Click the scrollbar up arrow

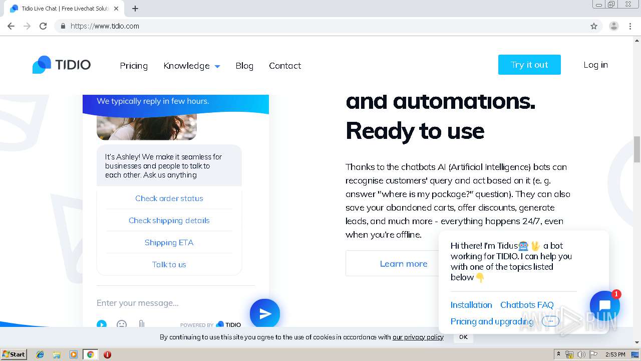click(x=637, y=41)
